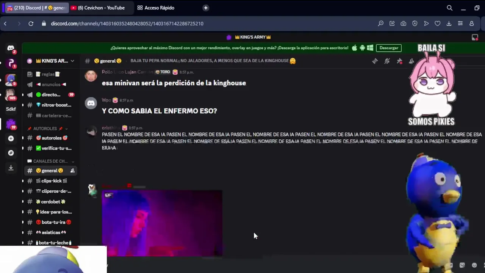Toggle notification settings bell icon in the header
The width and height of the screenshot is (485, 273).
click(387, 61)
